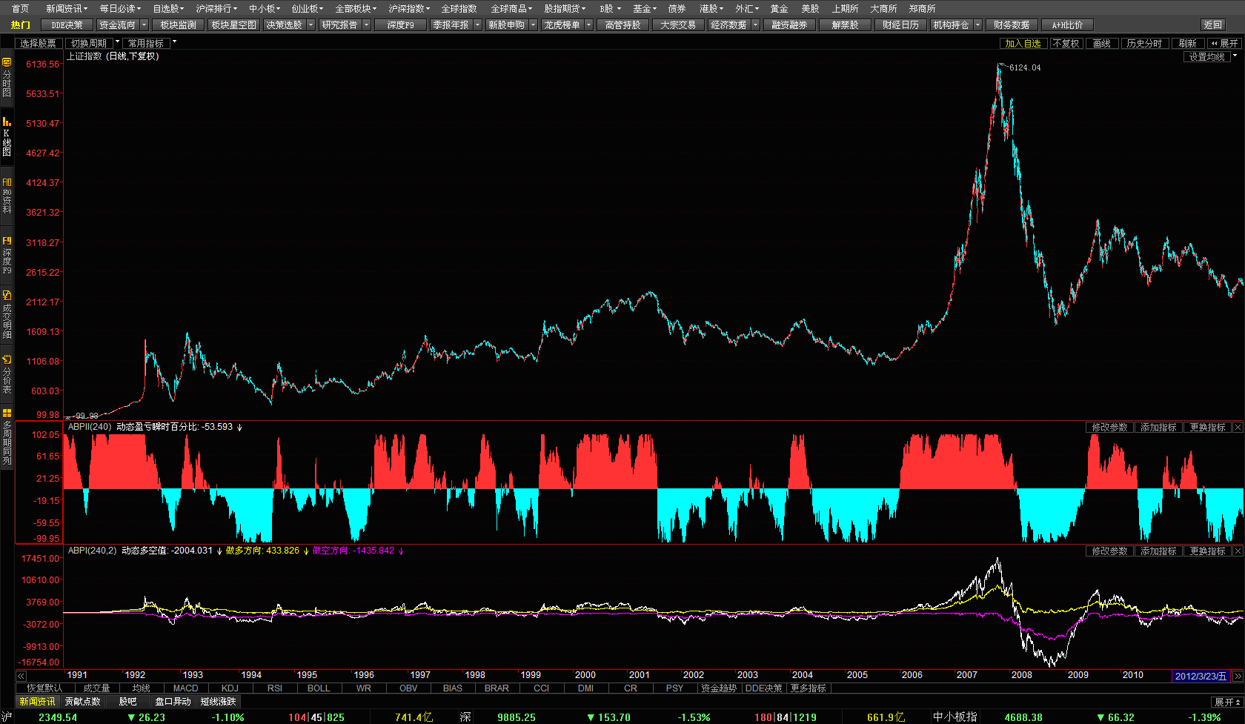
Task: Click the 展开 double-arrow button at top right
Action: (x=1224, y=44)
